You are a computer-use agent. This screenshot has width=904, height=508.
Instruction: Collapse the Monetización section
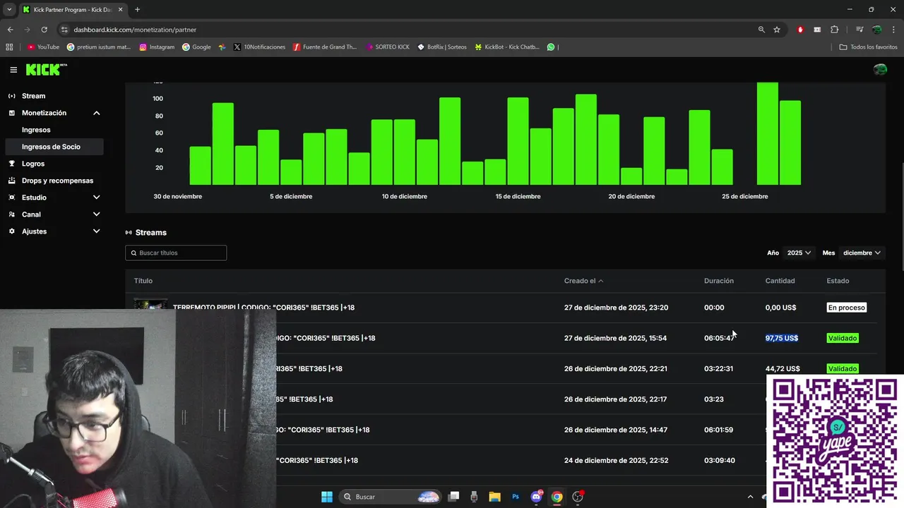(96, 113)
